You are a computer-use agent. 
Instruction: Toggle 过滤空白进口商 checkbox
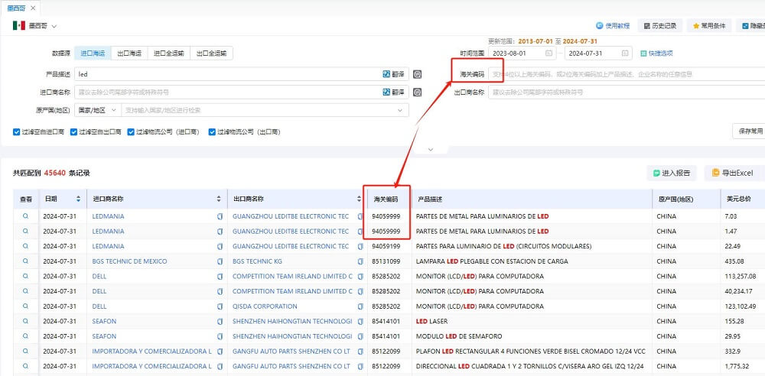(x=17, y=131)
